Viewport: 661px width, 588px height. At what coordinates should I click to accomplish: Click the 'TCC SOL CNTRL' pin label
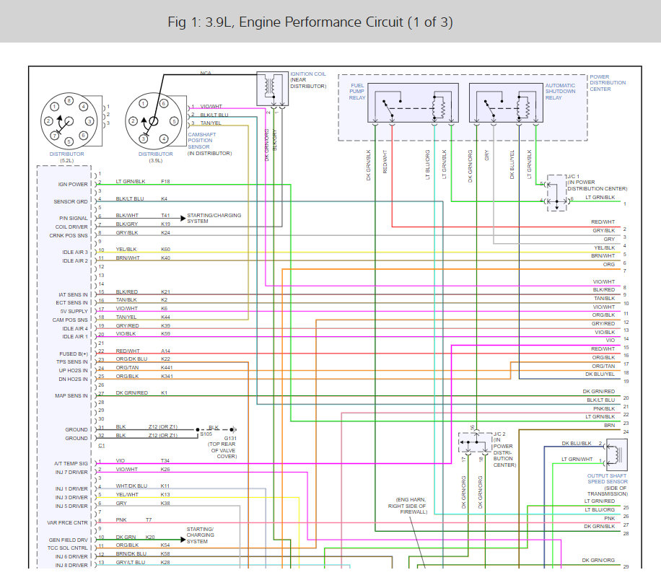click(x=68, y=548)
